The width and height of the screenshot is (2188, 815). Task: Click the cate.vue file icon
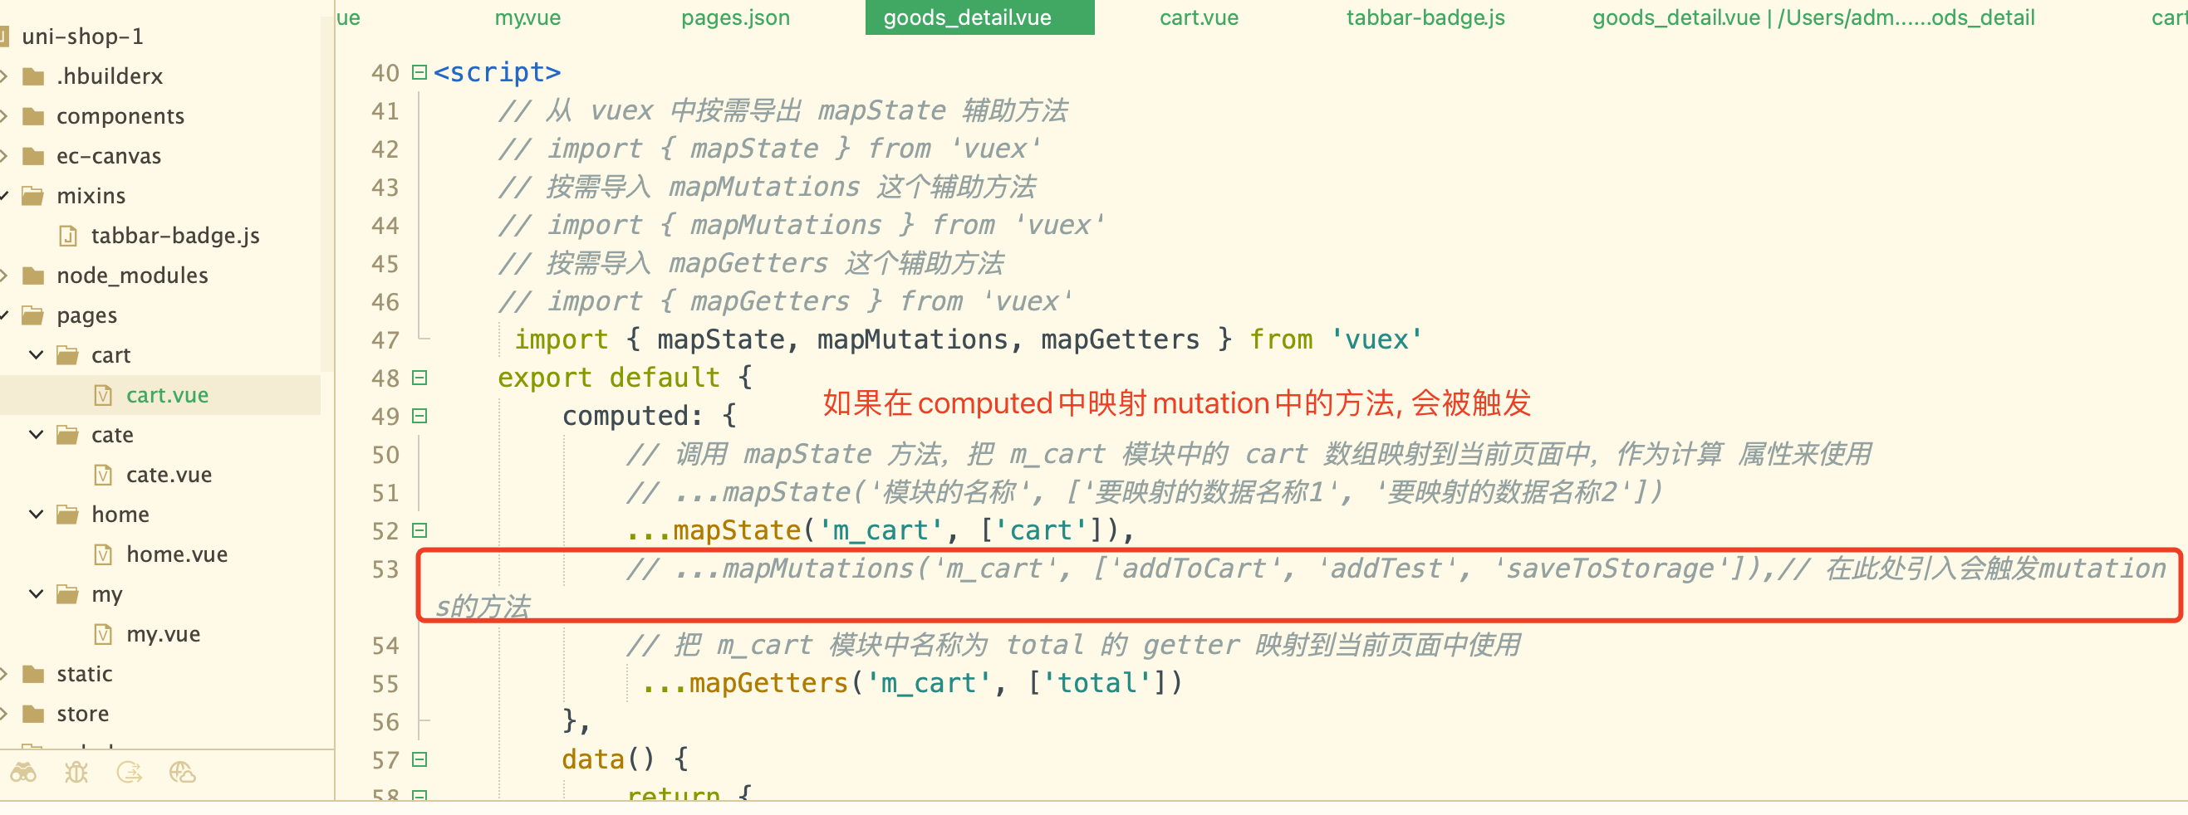click(104, 476)
